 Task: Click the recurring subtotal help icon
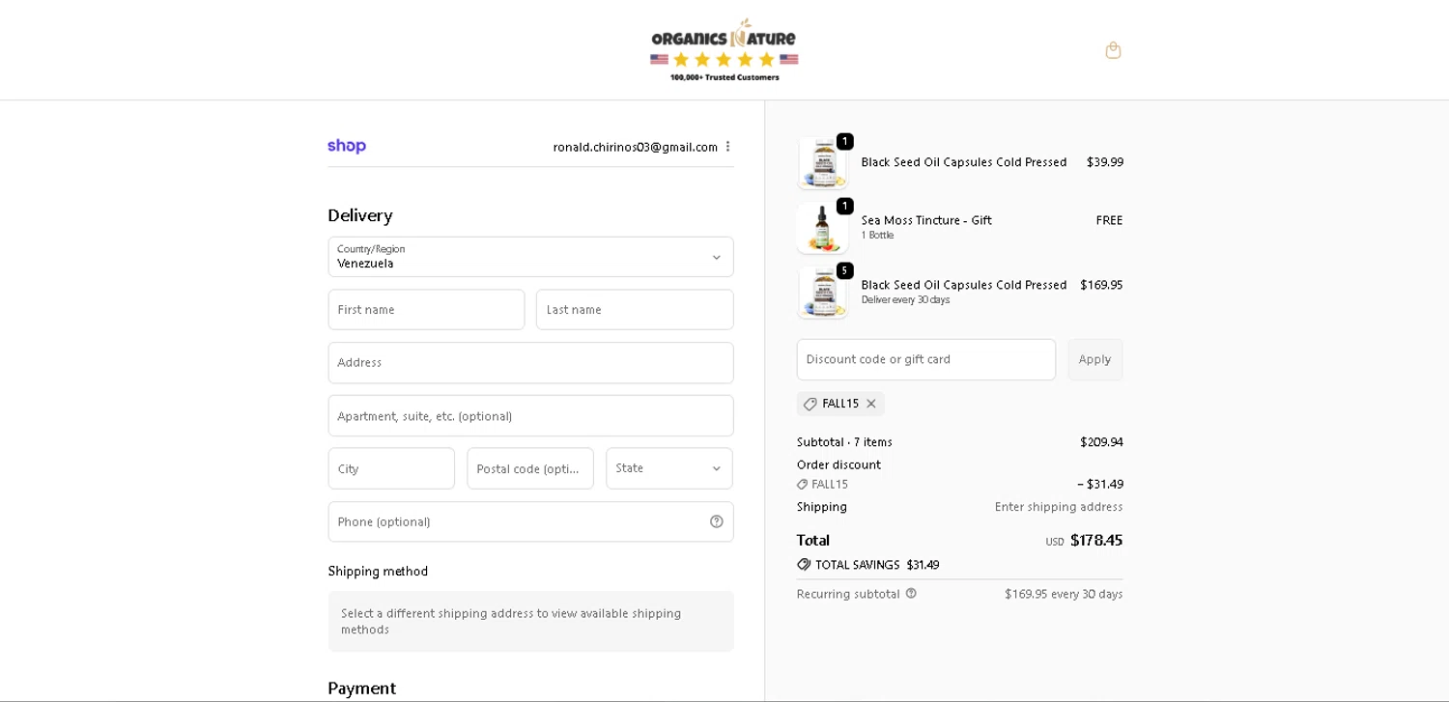click(911, 594)
